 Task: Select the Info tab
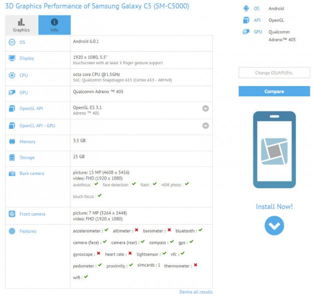tap(54, 25)
